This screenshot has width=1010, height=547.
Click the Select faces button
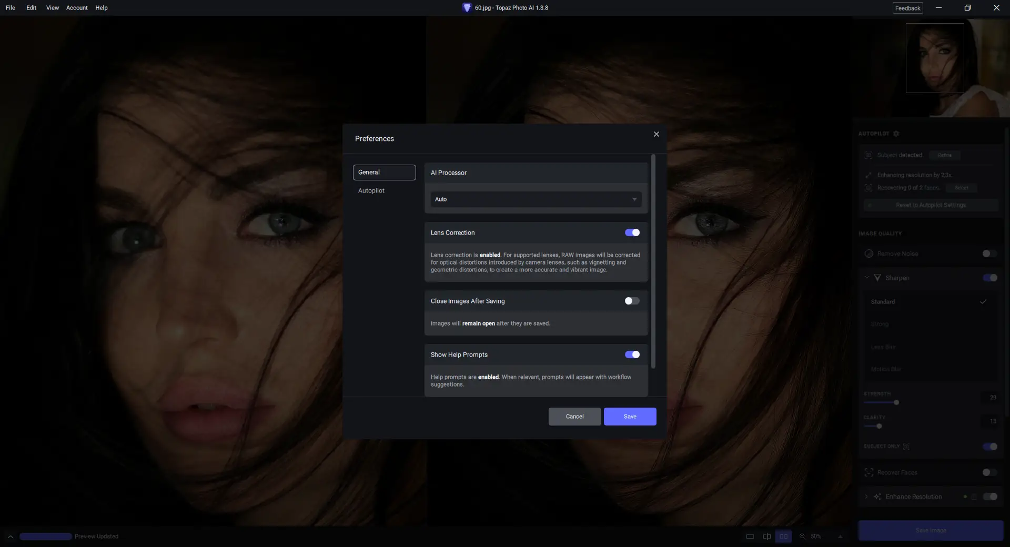coord(961,188)
